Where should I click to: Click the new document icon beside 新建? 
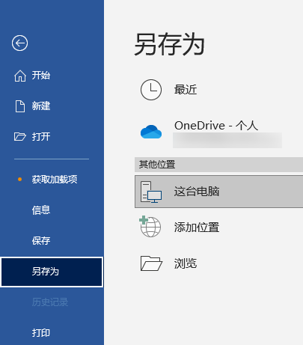tap(20, 106)
